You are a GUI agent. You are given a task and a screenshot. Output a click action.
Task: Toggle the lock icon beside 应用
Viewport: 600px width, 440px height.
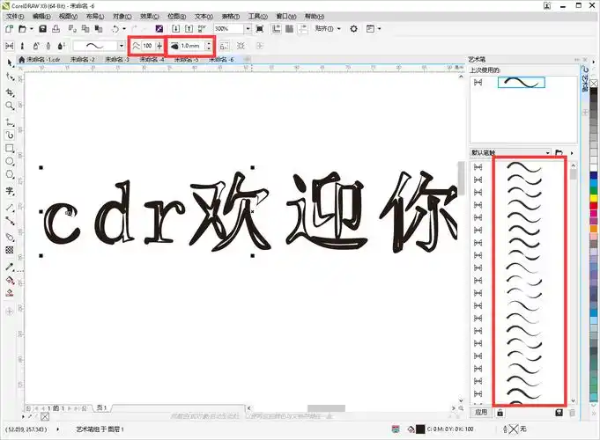[500, 413]
